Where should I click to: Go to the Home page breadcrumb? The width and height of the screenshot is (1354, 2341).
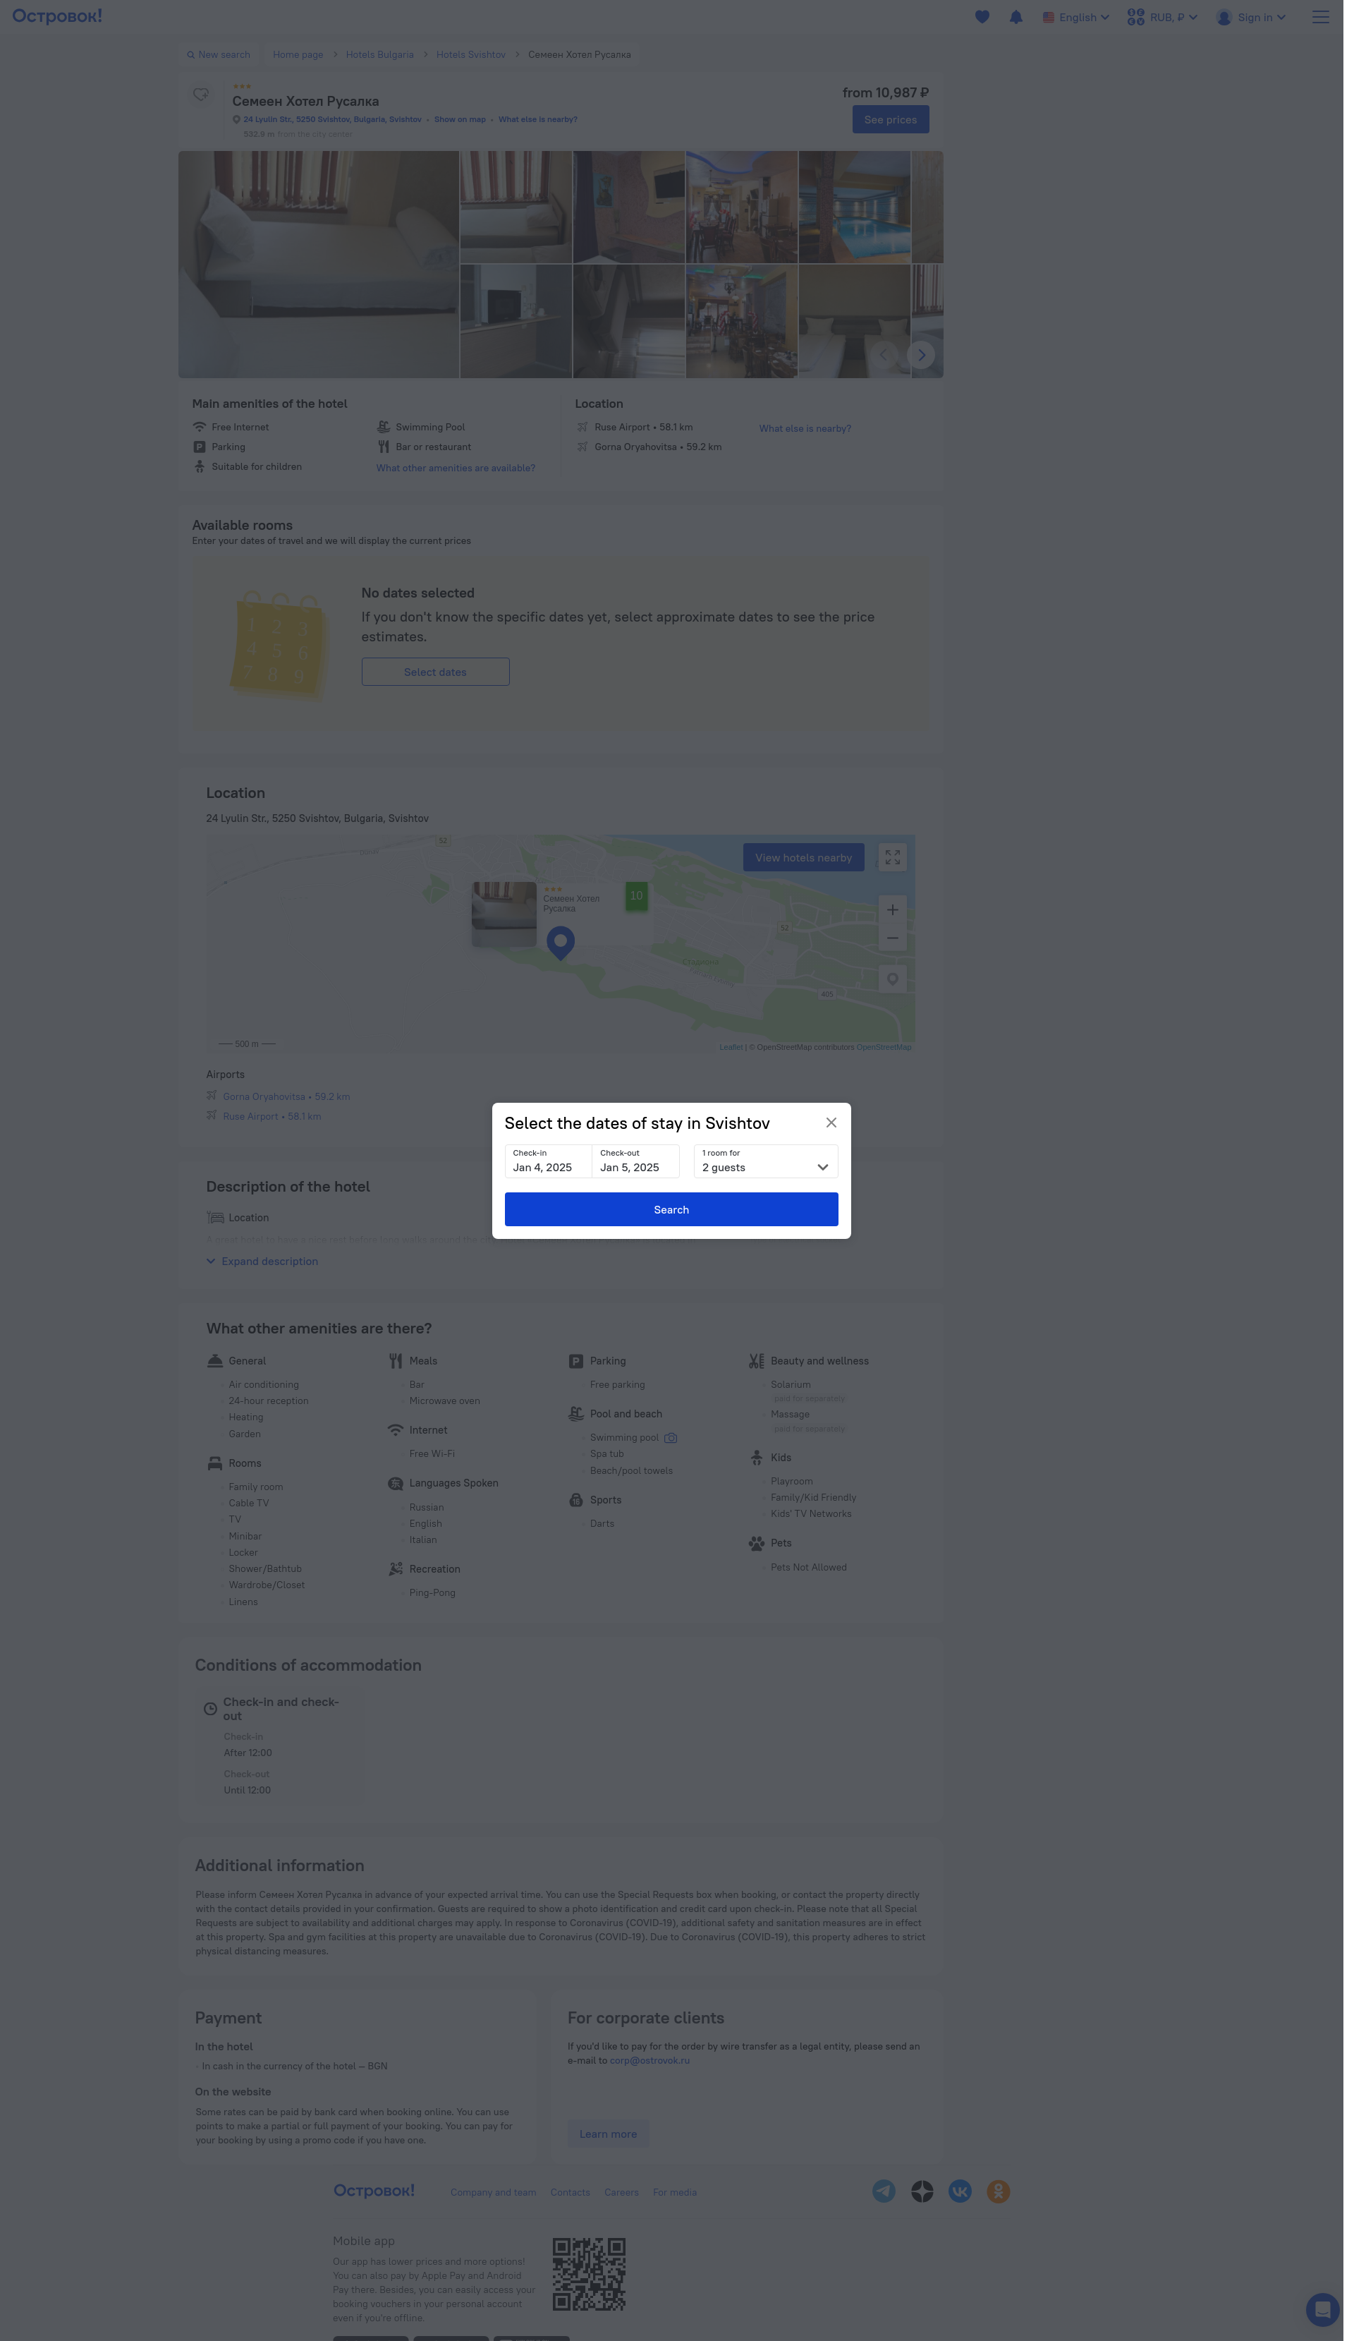pyautogui.click(x=297, y=55)
